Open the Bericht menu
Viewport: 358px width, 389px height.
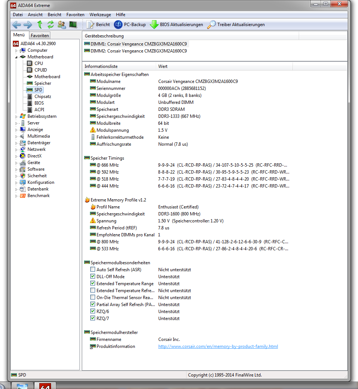54,15
